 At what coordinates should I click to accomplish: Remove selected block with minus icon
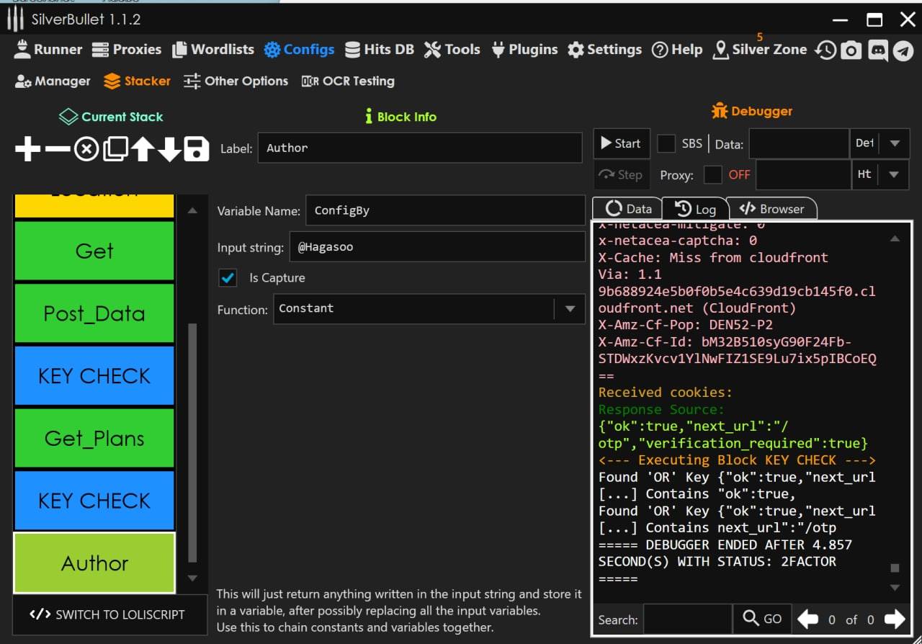(x=58, y=149)
